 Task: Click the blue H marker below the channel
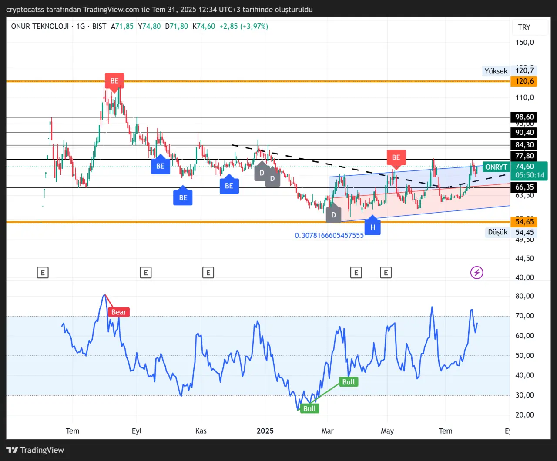(372, 227)
